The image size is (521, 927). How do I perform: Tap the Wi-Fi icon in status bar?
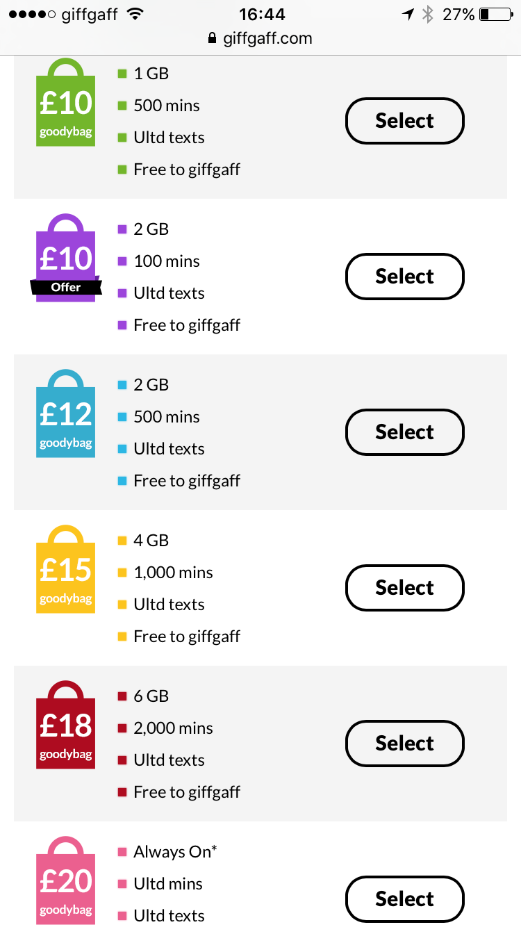(135, 14)
